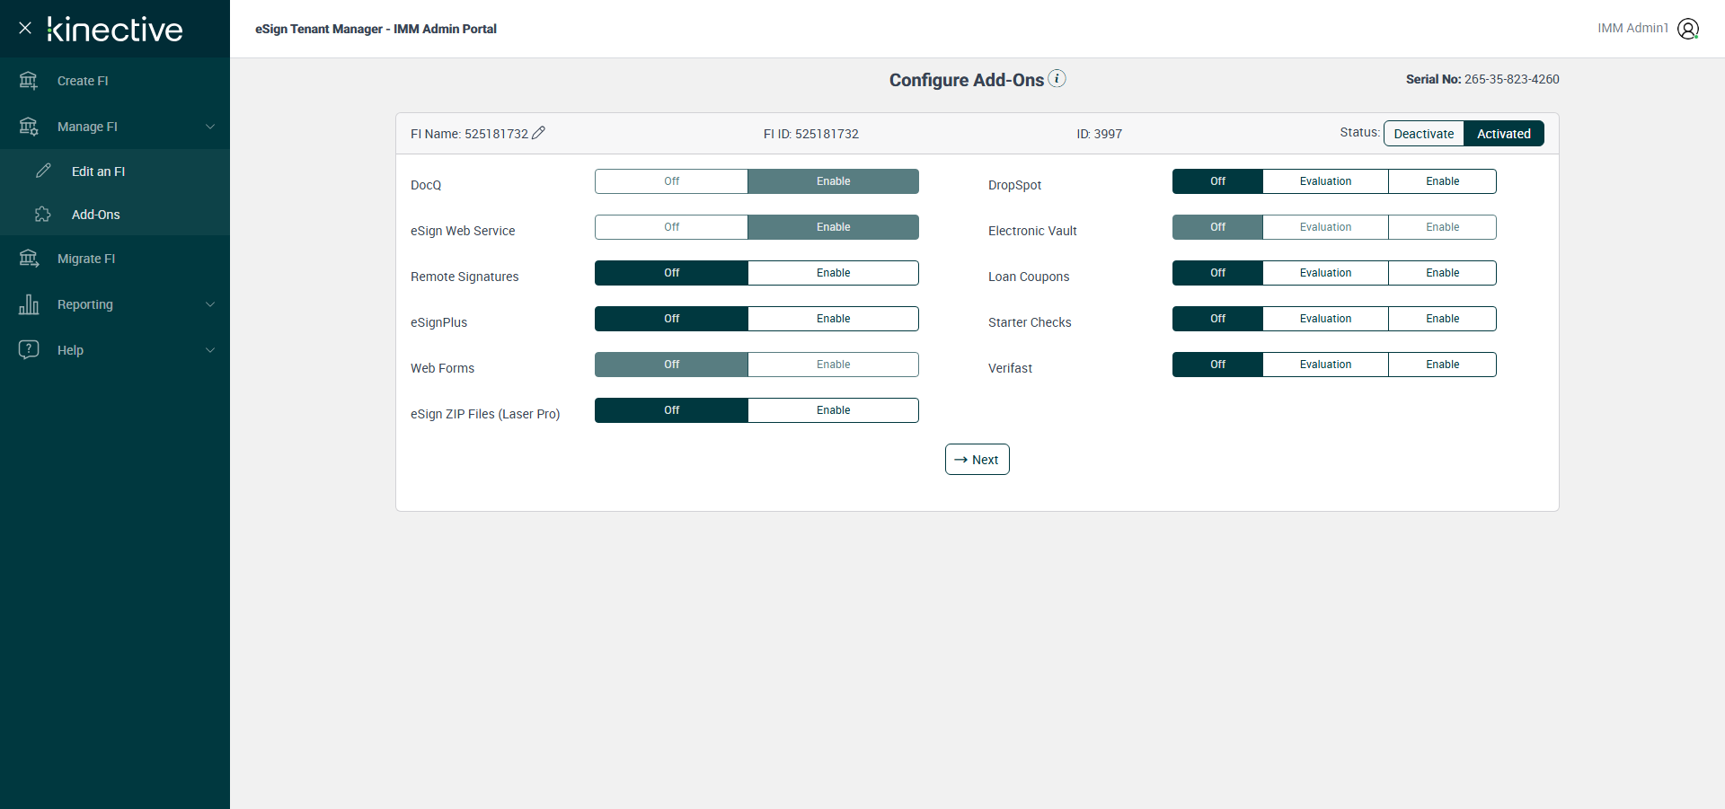1725x809 pixels.
Task: Set eSign Web Service to Enable
Action: pyautogui.click(x=834, y=227)
